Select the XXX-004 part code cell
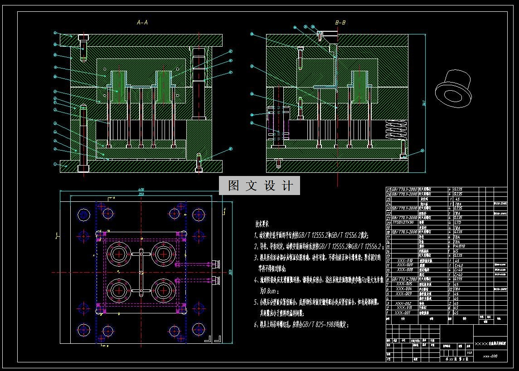This screenshot has width=519, height=371. [404, 289]
